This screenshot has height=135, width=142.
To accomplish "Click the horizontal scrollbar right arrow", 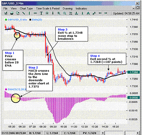I will click(x=138, y=133).
